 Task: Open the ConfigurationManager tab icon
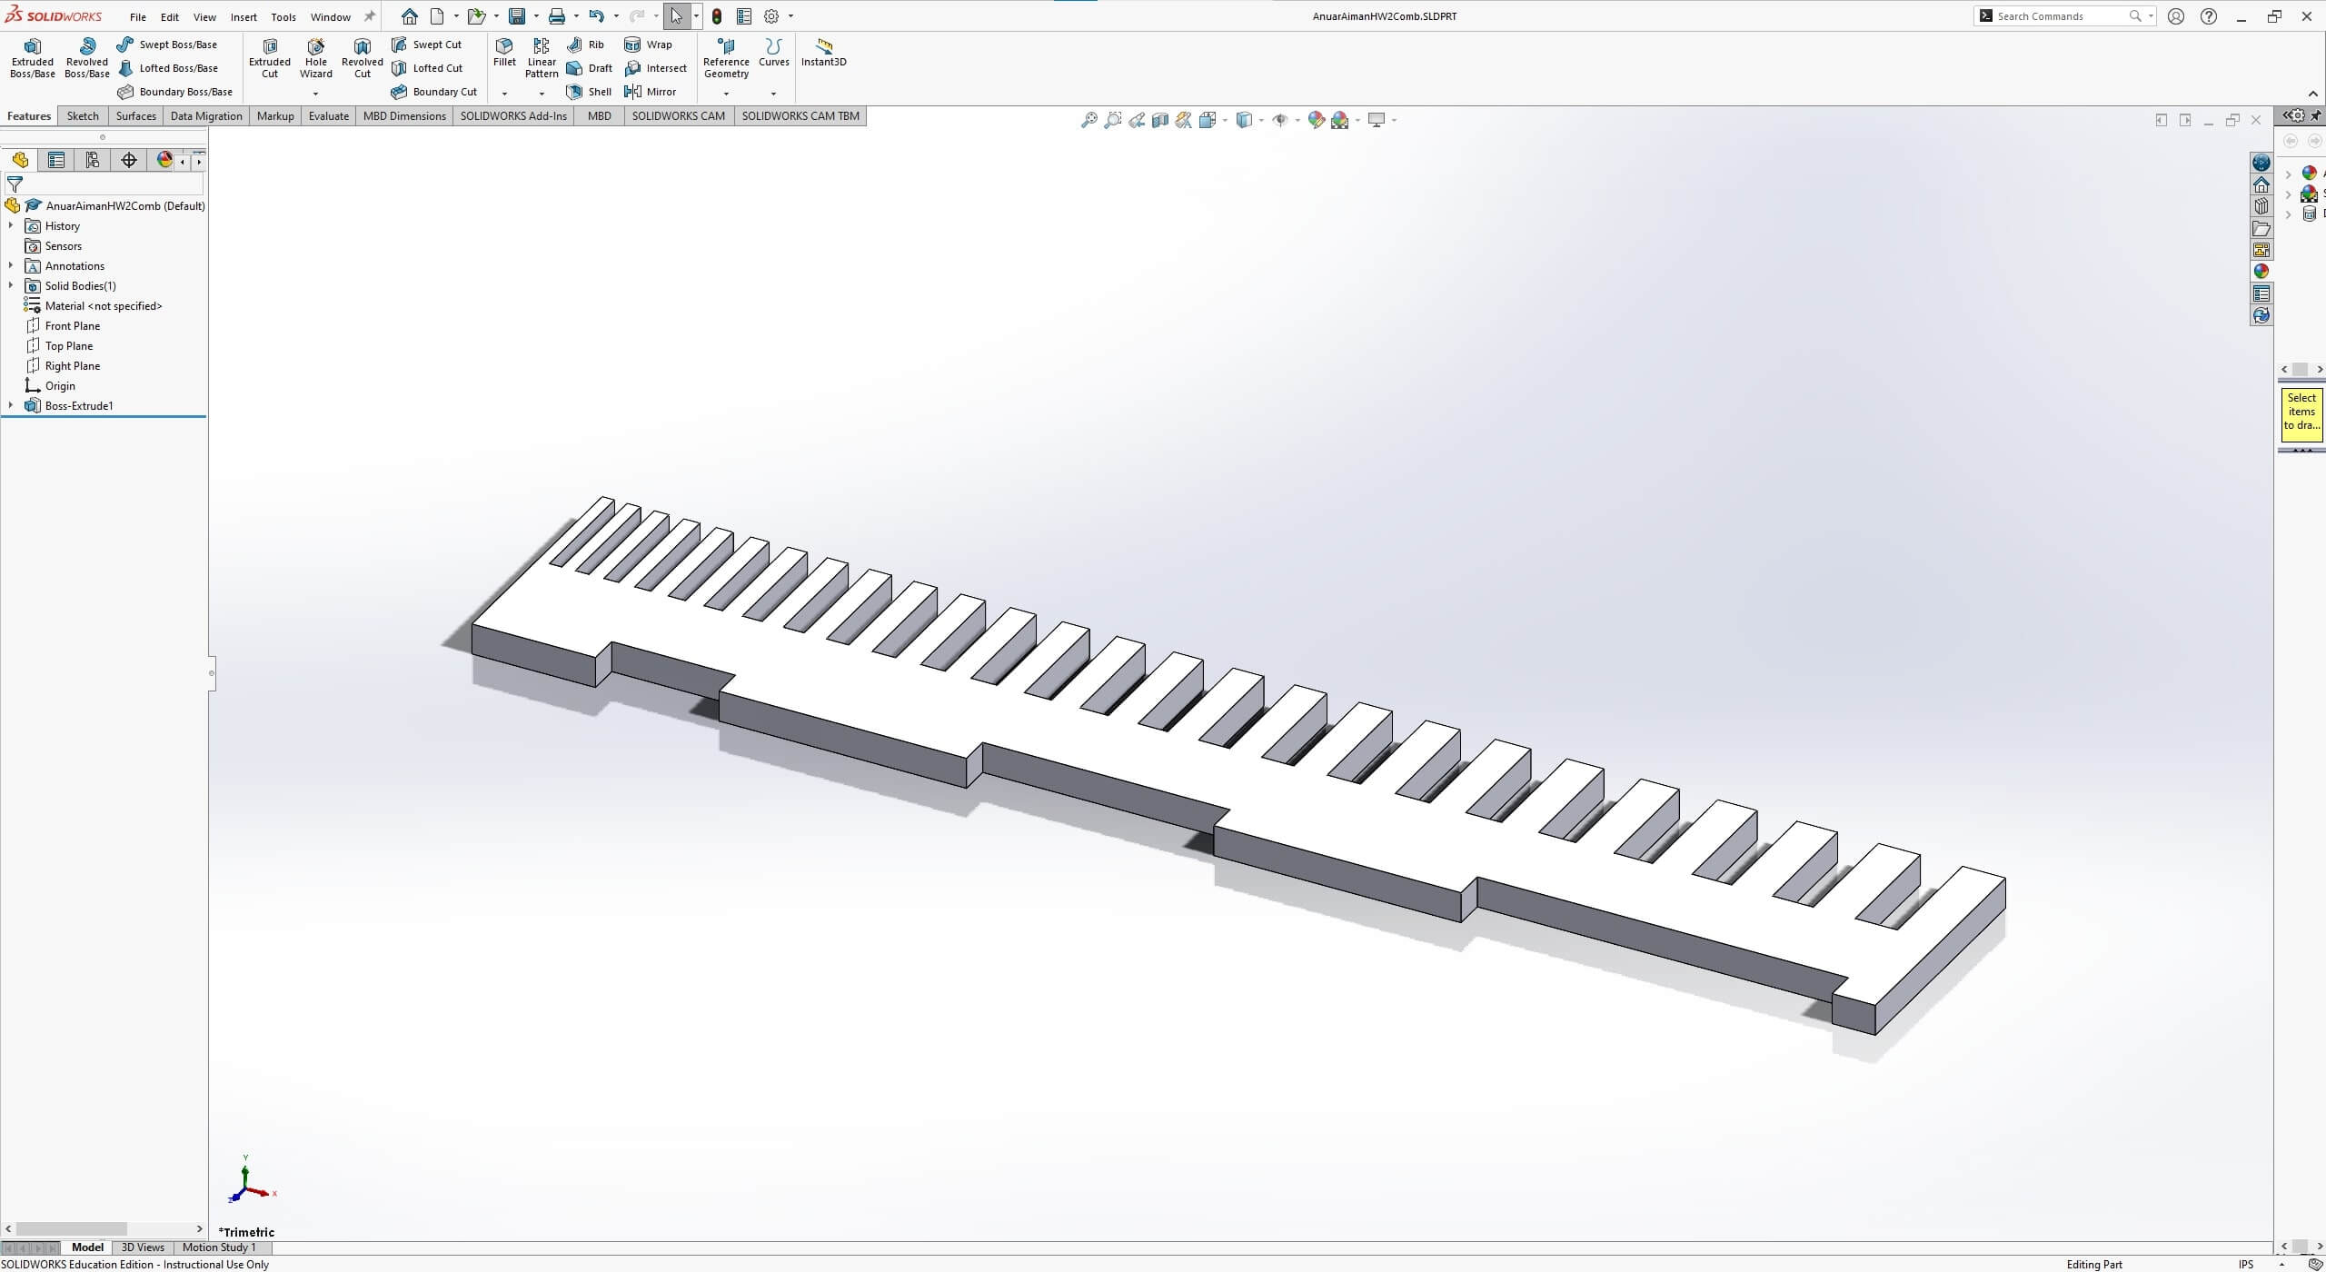[93, 160]
